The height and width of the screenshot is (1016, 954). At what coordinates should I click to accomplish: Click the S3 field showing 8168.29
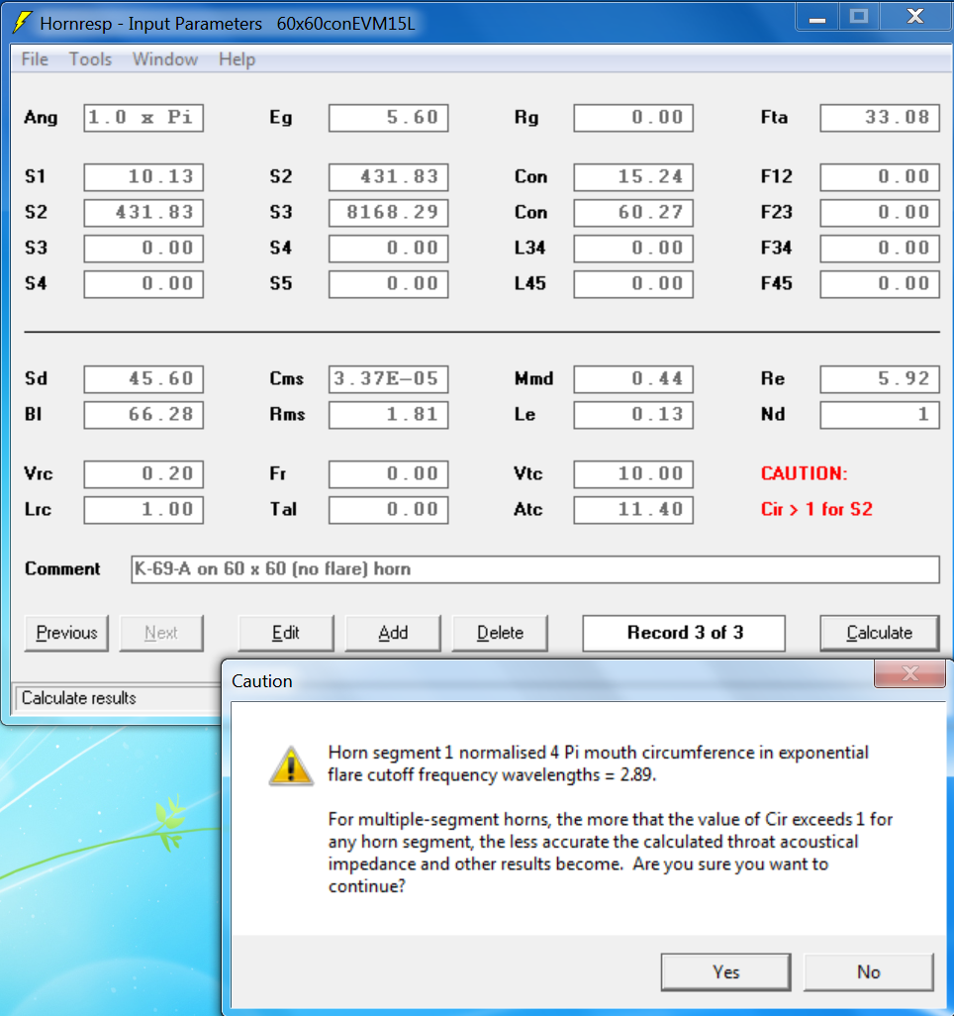(x=389, y=213)
